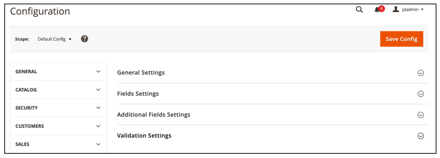440x158 pixels.
Task: Click the Additional Fields Settings heading
Action: pos(154,115)
